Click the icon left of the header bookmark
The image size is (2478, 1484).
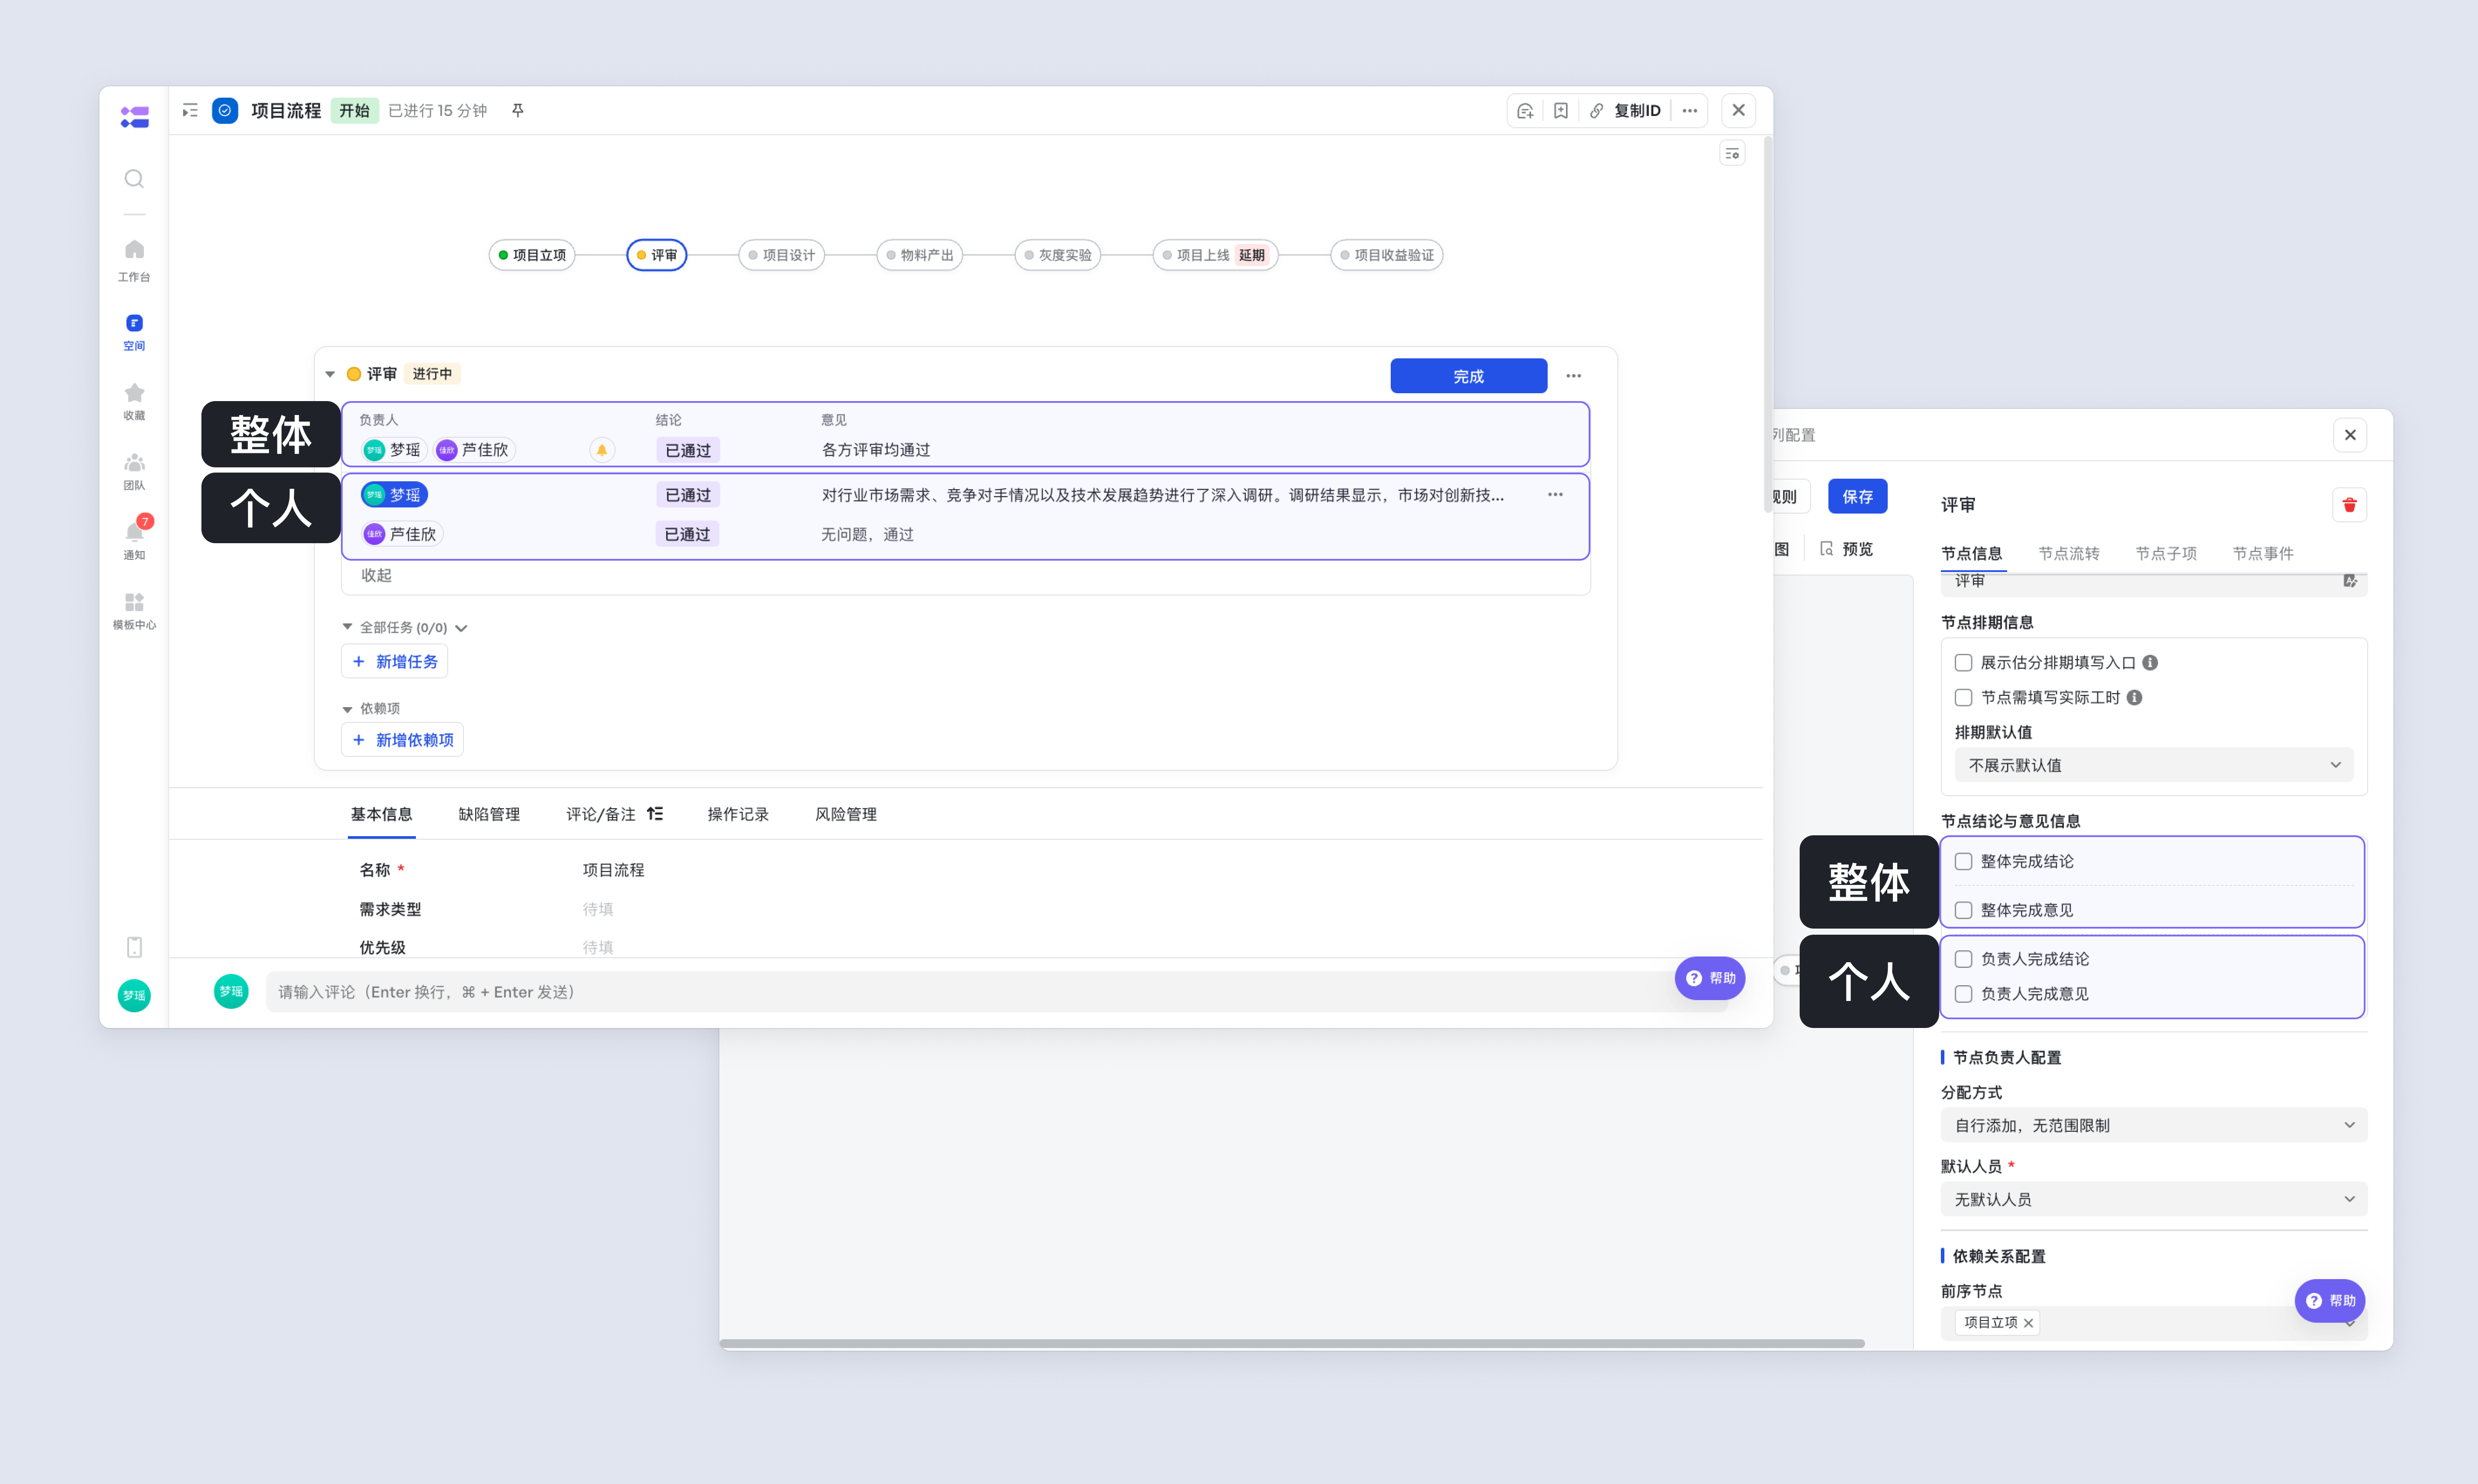1525,111
